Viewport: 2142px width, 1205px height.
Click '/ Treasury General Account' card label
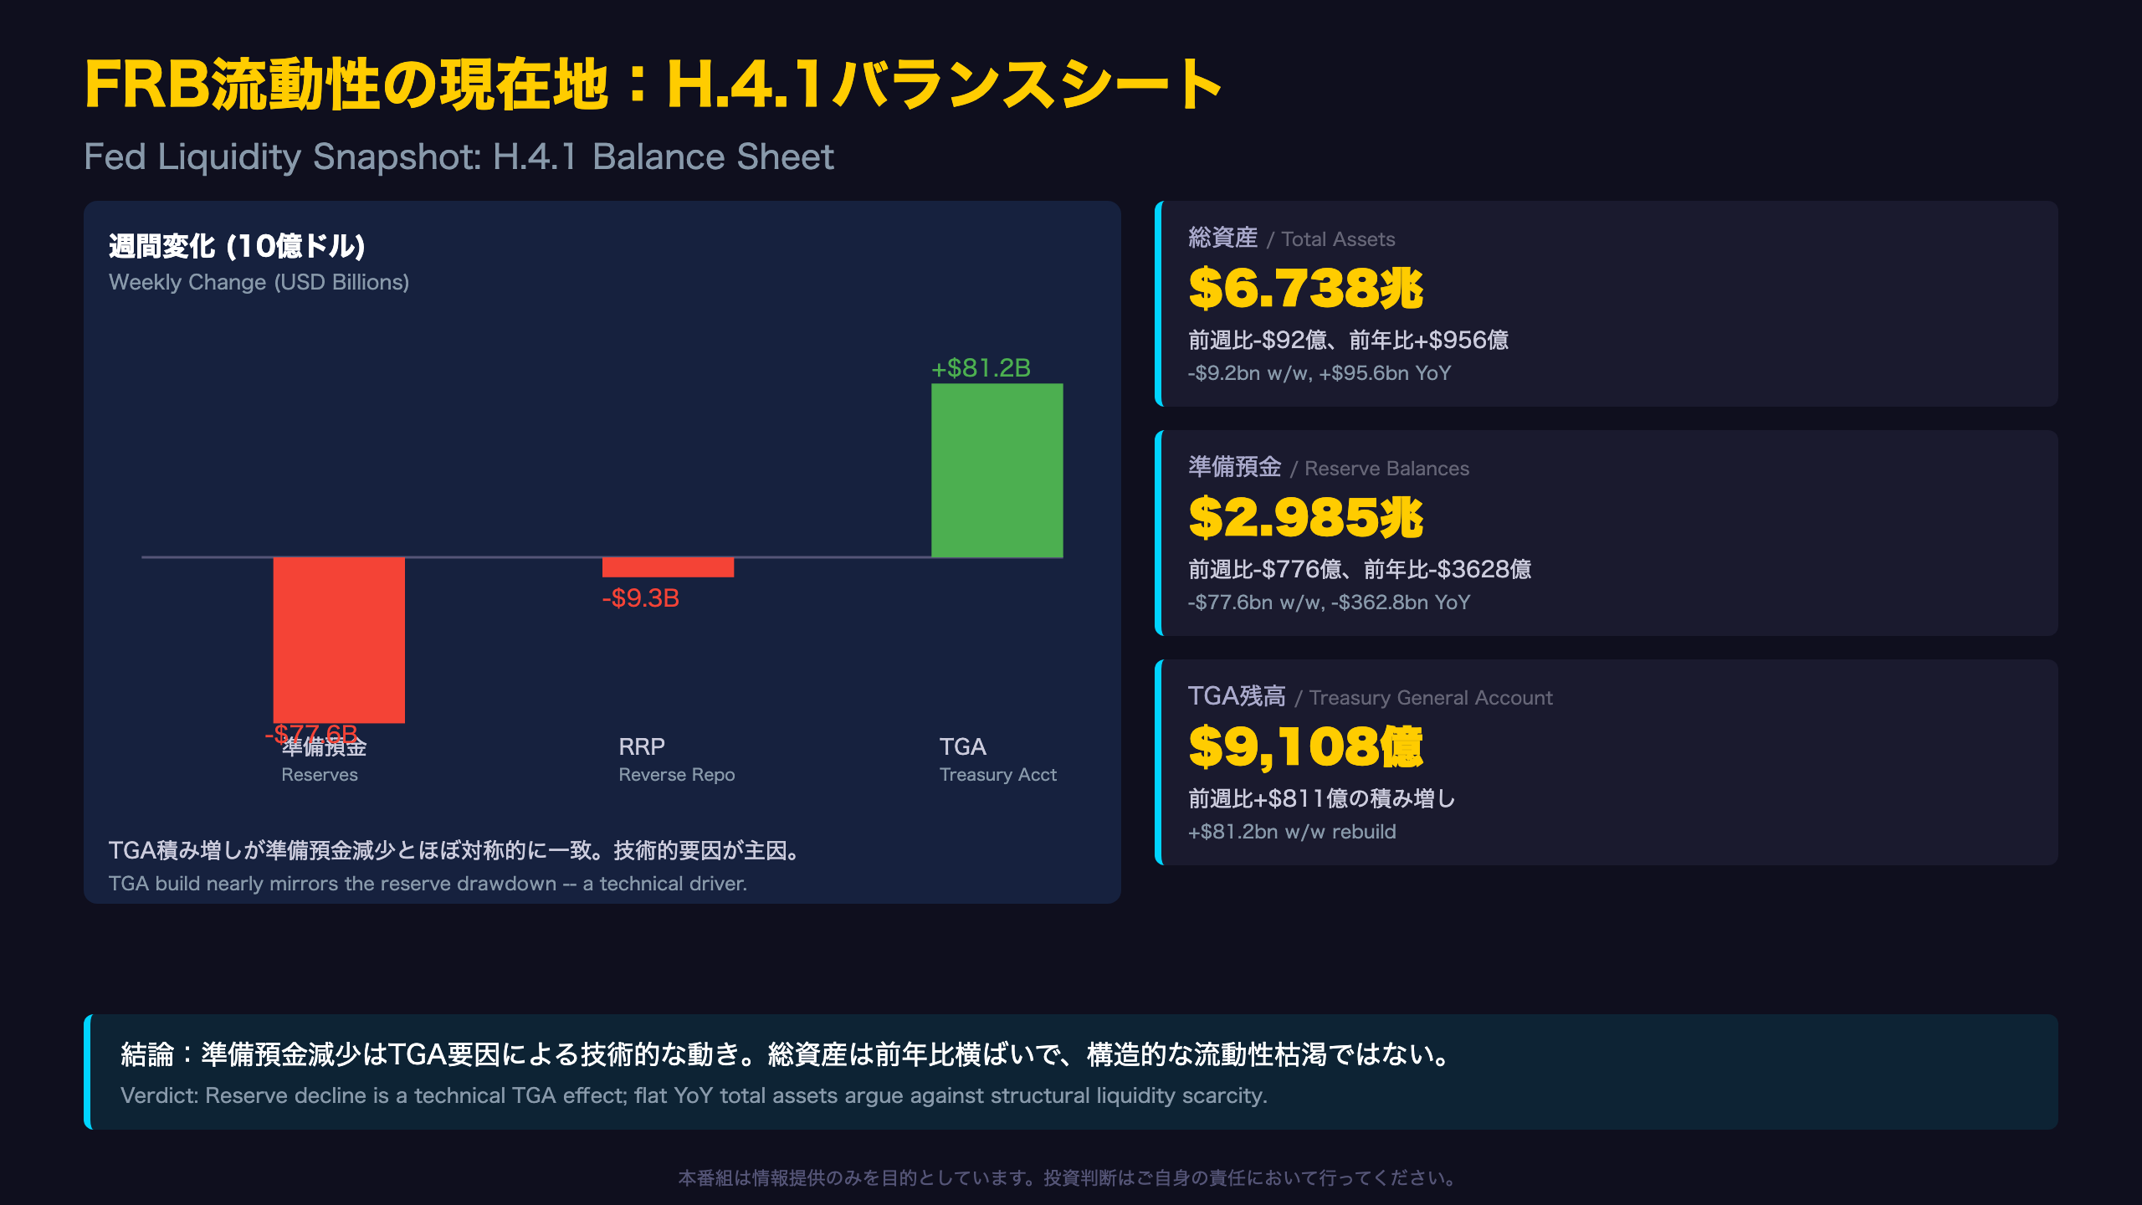pos(1423,698)
